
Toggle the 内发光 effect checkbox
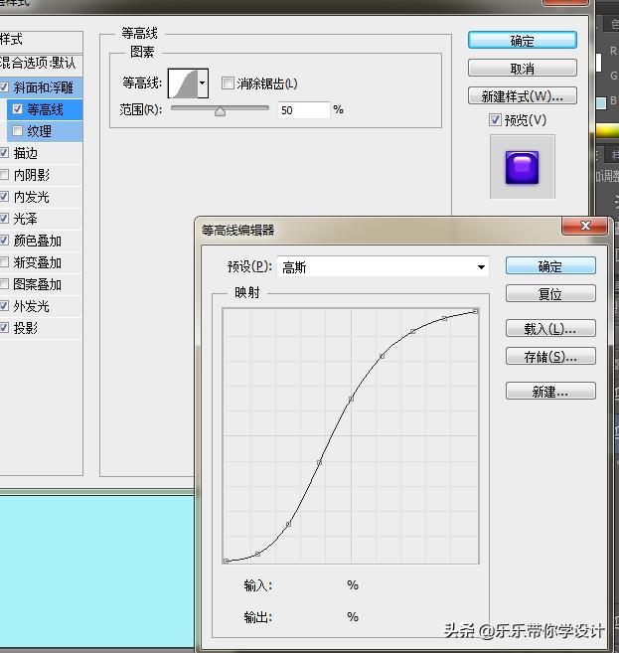(x=4, y=197)
